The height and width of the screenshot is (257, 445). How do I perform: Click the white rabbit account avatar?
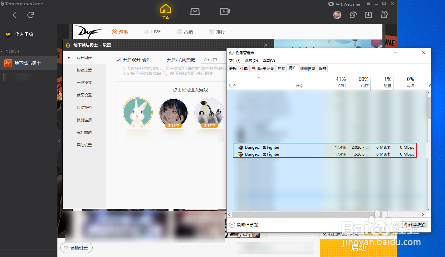(x=138, y=112)
